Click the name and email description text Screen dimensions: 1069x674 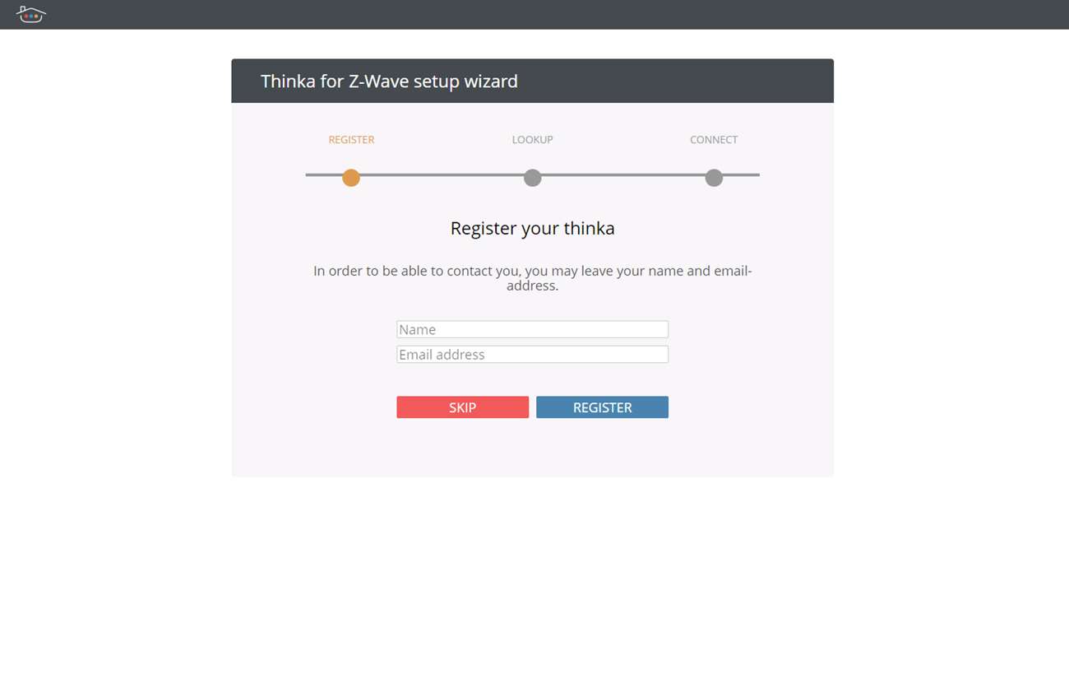pos(532,278)
